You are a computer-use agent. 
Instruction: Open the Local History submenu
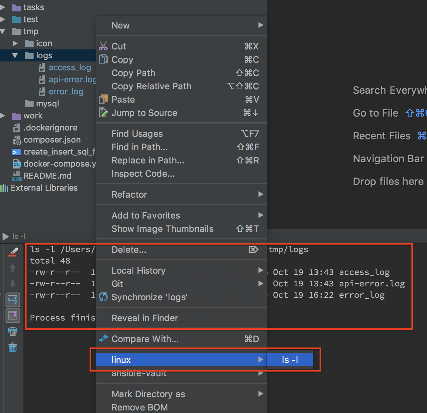(x=182, y=270)
